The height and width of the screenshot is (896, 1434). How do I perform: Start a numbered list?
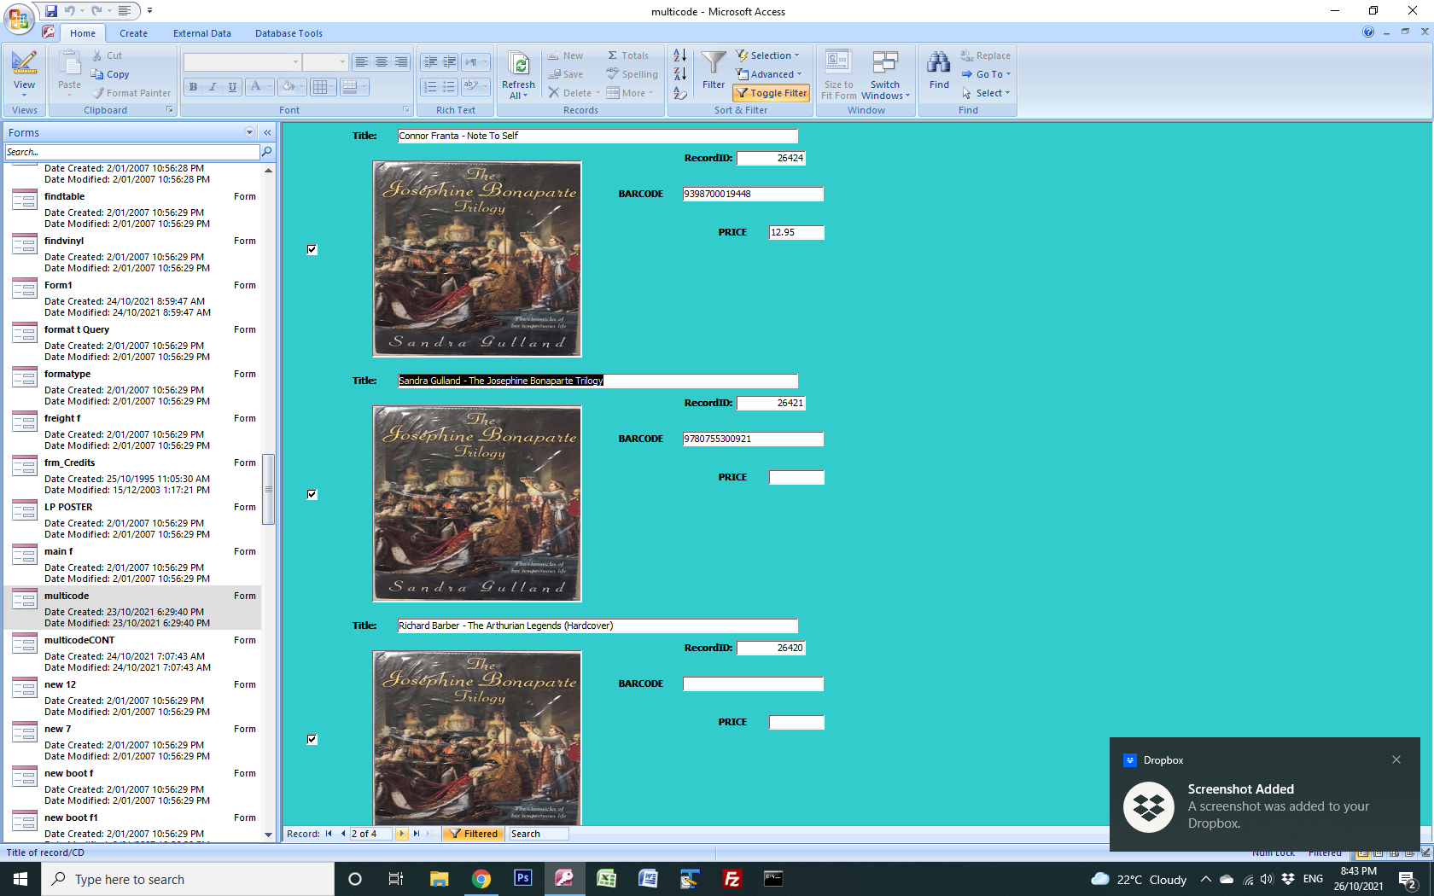pyautogui.click(x=430, y=86)
